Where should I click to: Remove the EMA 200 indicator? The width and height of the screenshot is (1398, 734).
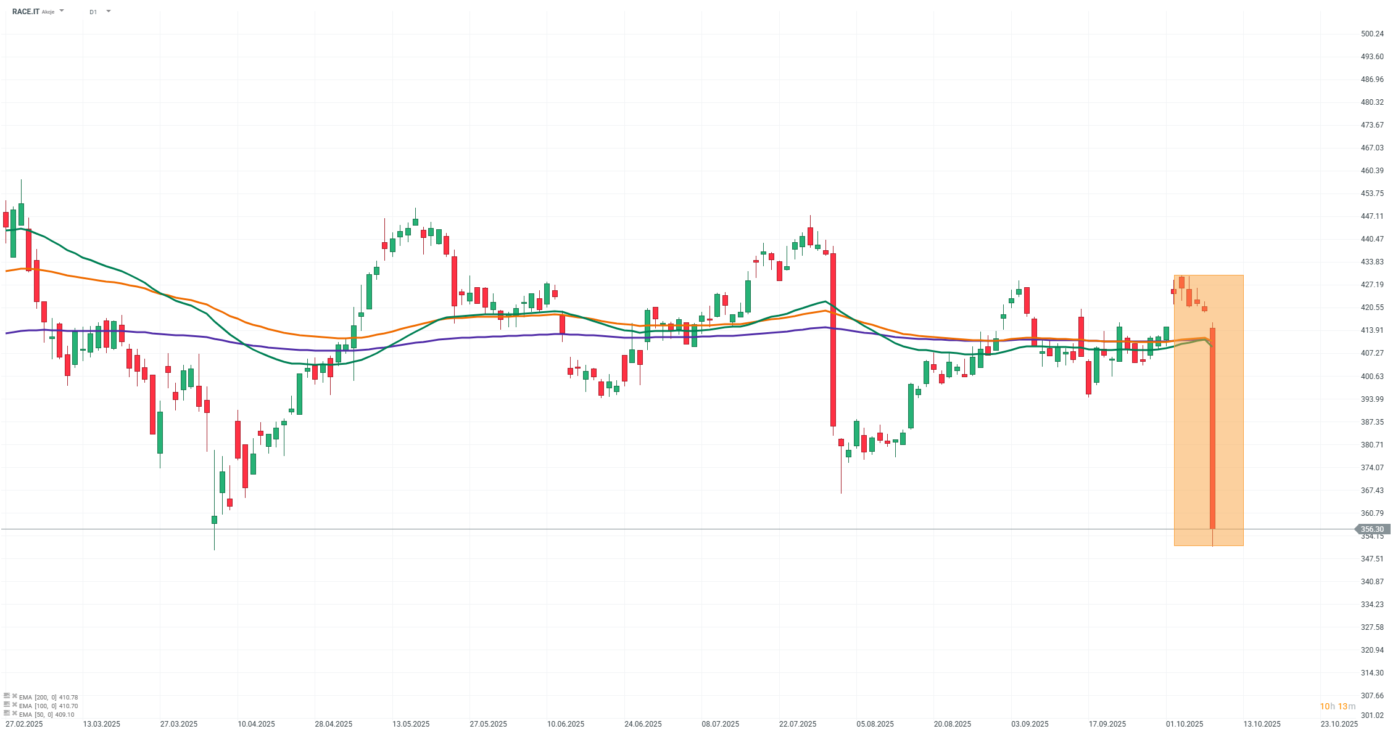coord(14,696)
